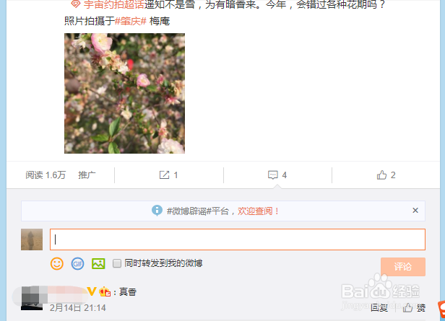The width and height of the screenshot is (445, 321).
Task: Enable 同时转发到我的微博 checkbox
Action: click(116, 263)
